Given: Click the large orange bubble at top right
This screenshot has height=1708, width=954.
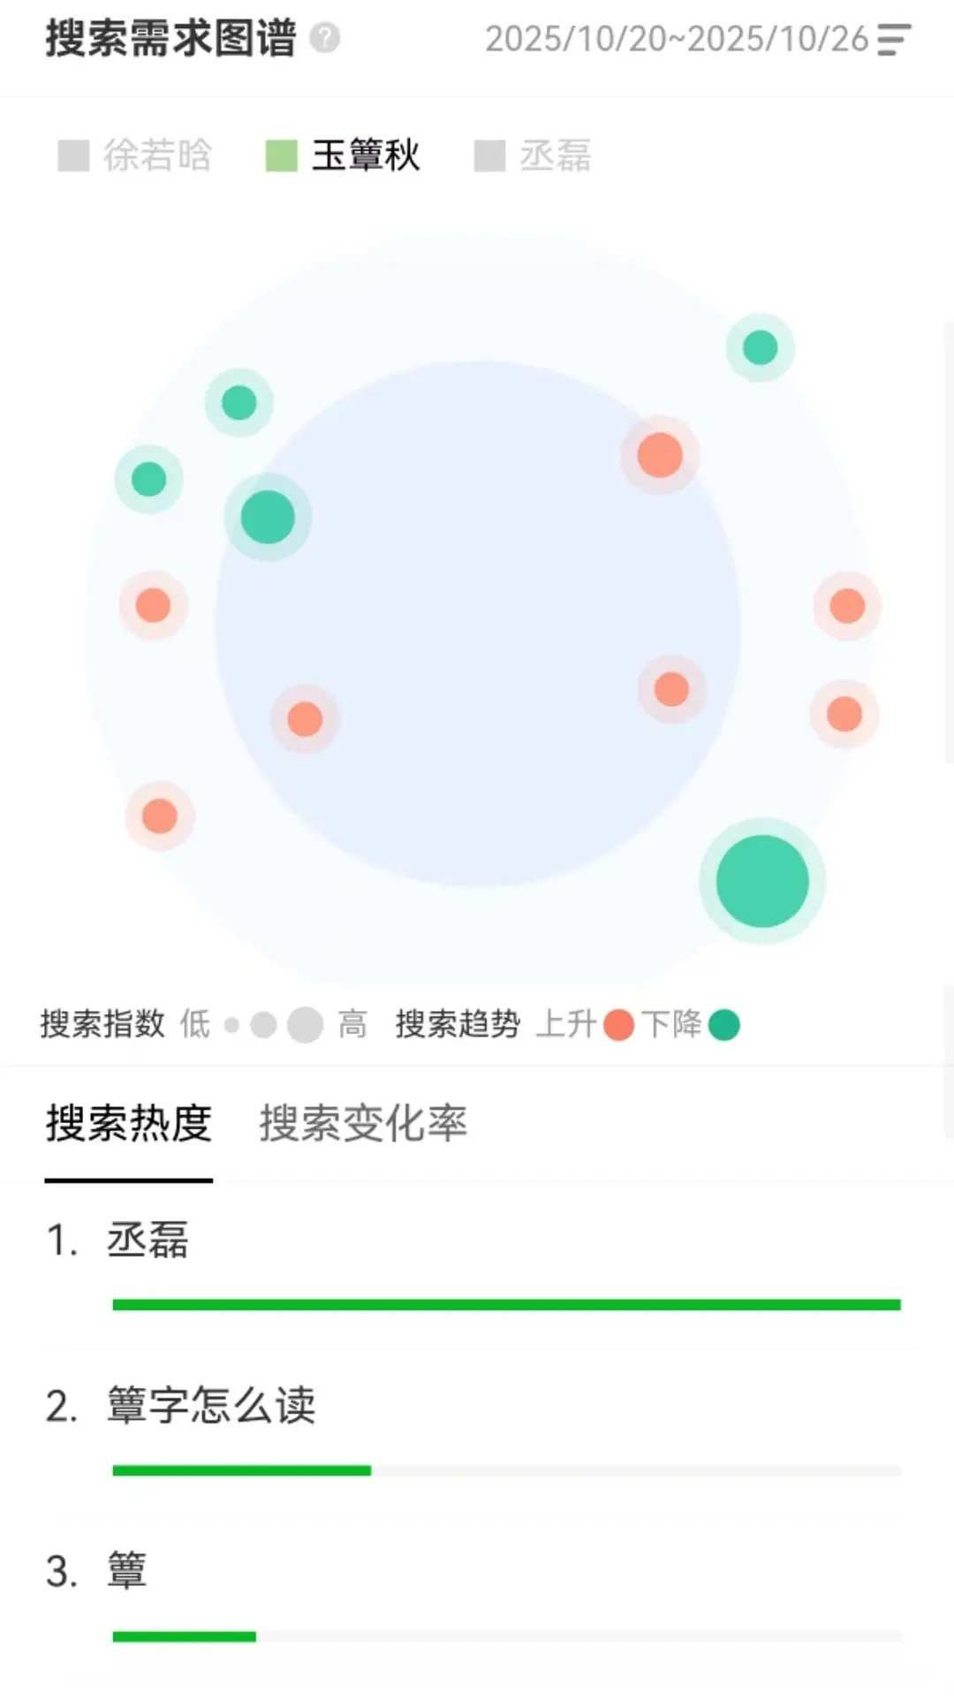Looking at the screenshot, I should click(x=660, y=455).
